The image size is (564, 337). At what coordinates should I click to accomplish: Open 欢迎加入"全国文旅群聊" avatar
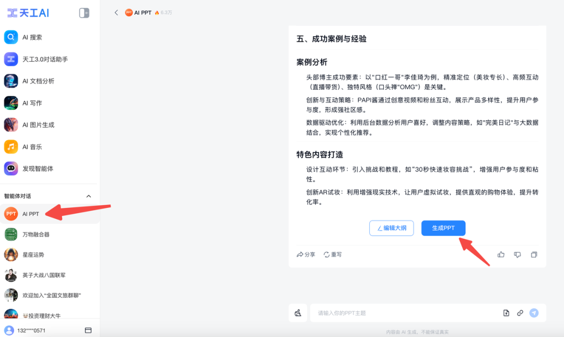point(11,295)
